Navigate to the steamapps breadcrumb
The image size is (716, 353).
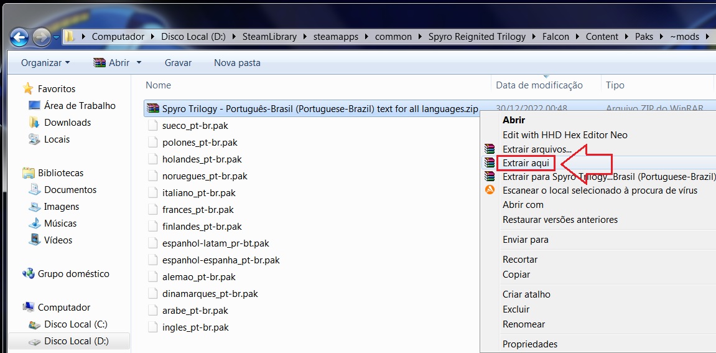point(336,37)
